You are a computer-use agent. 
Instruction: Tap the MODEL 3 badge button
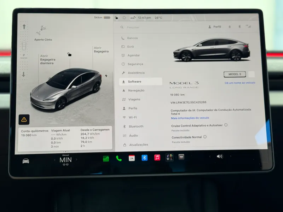[235, 74]
